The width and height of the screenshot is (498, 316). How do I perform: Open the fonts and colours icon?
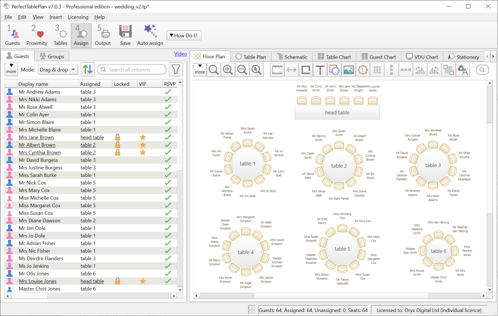tap(463, 70)
